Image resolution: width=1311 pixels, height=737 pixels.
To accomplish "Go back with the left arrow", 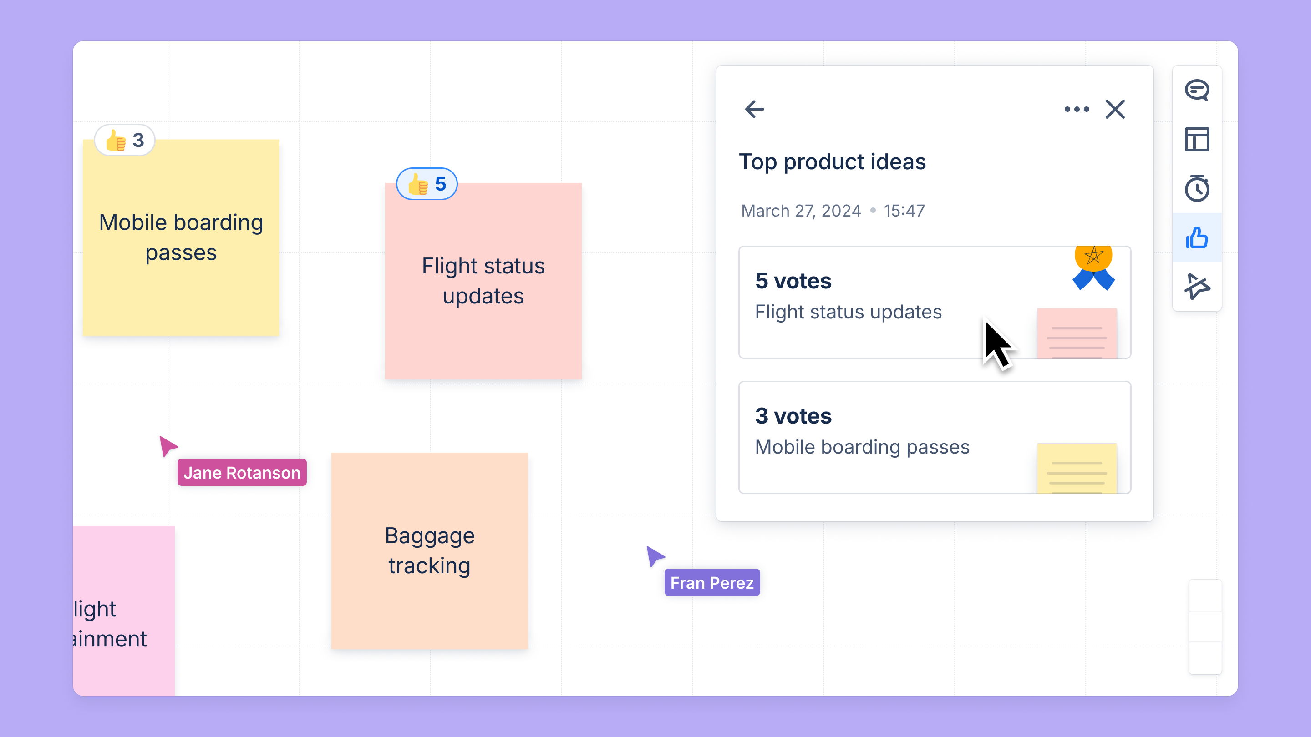I will coord(754,109).
